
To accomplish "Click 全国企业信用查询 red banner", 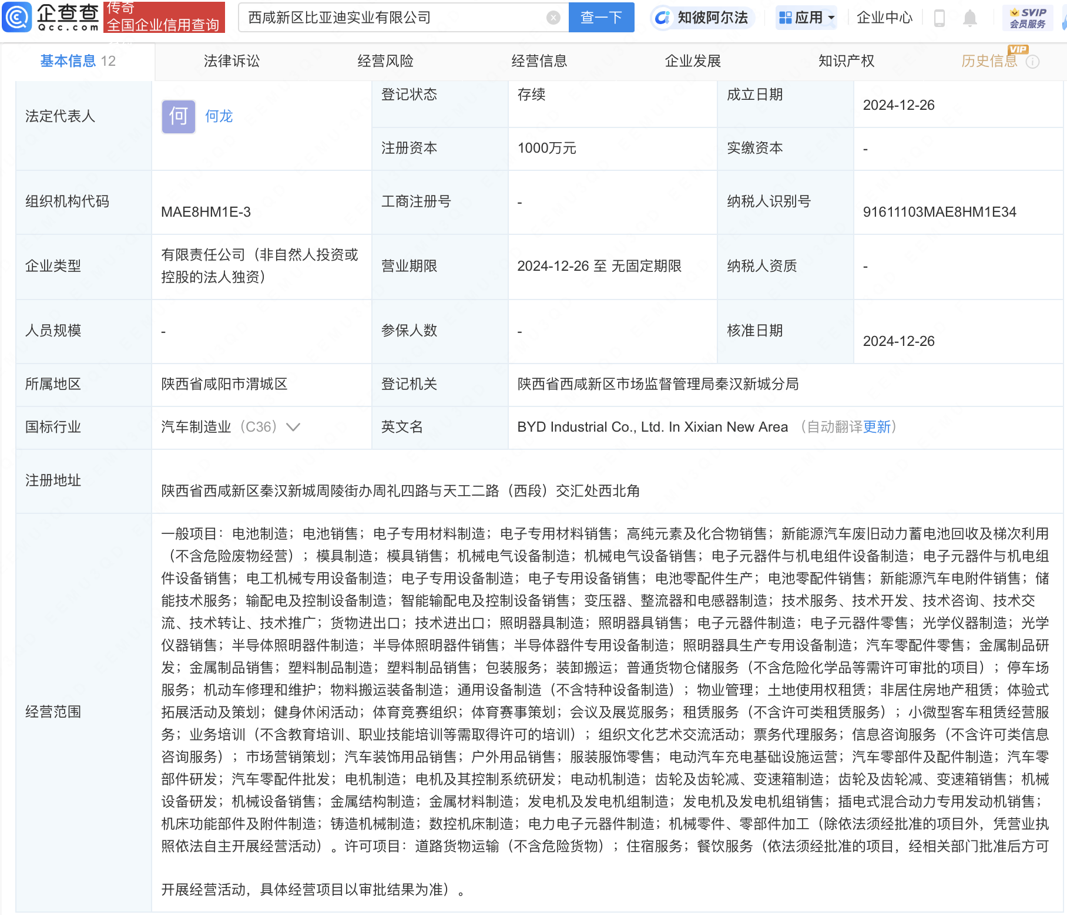I will click(164, 18).
